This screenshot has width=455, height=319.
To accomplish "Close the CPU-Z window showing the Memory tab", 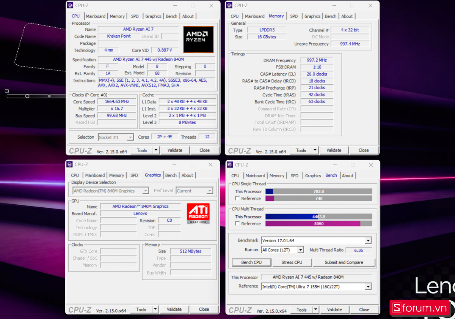I will click(x=370, y=6).
